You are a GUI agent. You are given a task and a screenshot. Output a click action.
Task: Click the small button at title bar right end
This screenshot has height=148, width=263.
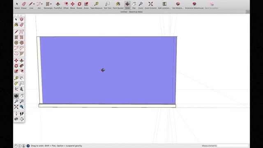tap(248, 12)
